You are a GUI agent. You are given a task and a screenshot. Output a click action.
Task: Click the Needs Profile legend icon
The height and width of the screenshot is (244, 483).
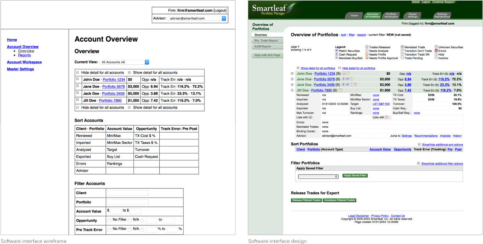[367, 54]
